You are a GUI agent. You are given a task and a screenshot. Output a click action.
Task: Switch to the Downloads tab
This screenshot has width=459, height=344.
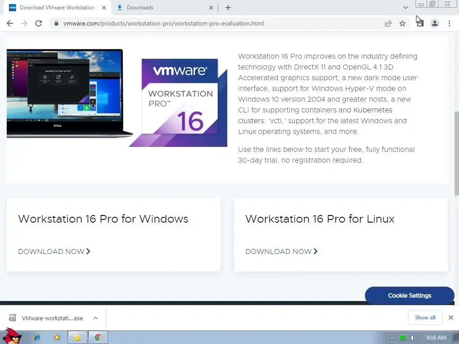point(165,8)
